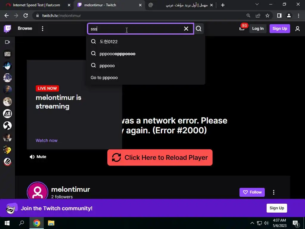Open the tab search dropdown chevron

[257, 4]
